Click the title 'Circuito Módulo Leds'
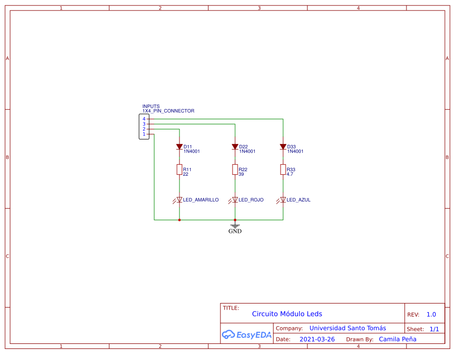 point(287,314)
